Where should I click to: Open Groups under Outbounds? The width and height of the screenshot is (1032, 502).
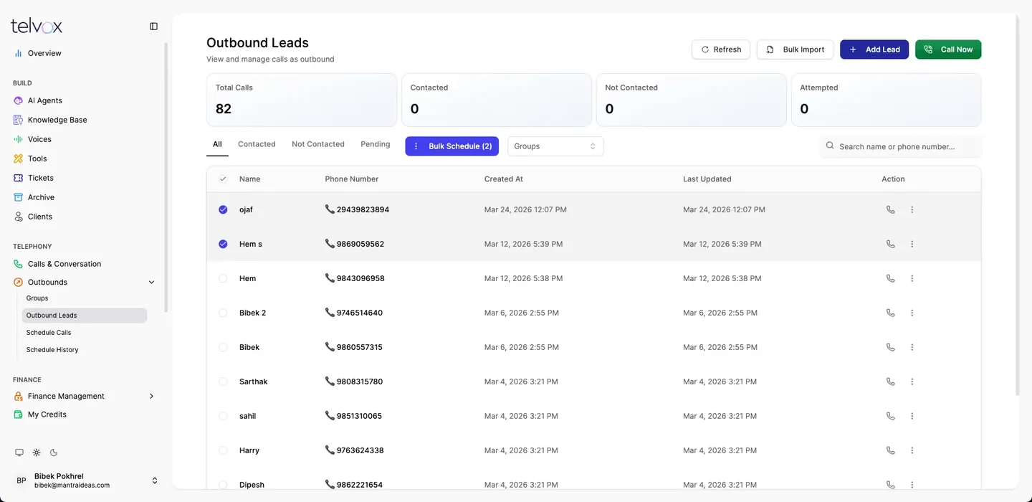coord(37,298)
